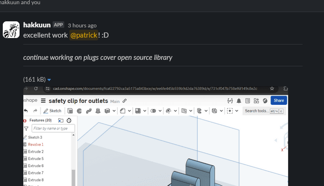Bookmark page with the star icon

coord(272,88)
